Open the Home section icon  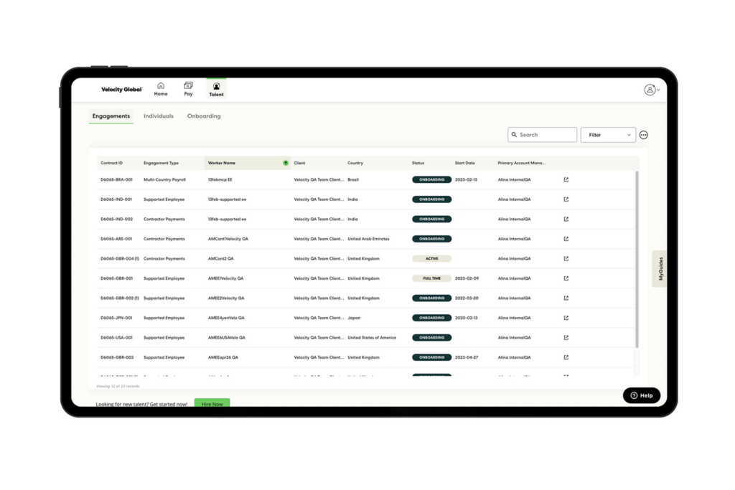point(161,85)
